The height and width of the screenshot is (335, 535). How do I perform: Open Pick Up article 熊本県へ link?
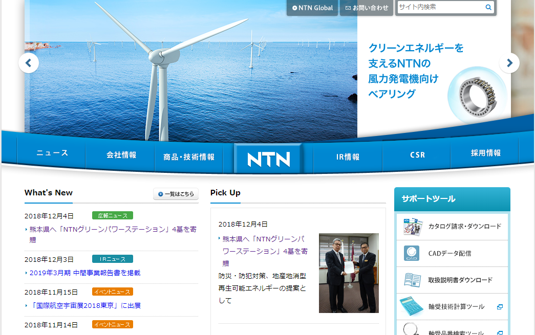265,251
